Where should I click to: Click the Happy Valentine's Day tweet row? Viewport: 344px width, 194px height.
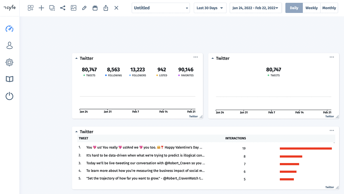tap(144, 148)
